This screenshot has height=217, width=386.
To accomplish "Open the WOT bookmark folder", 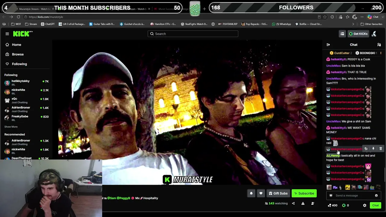I will click(16, 24).
